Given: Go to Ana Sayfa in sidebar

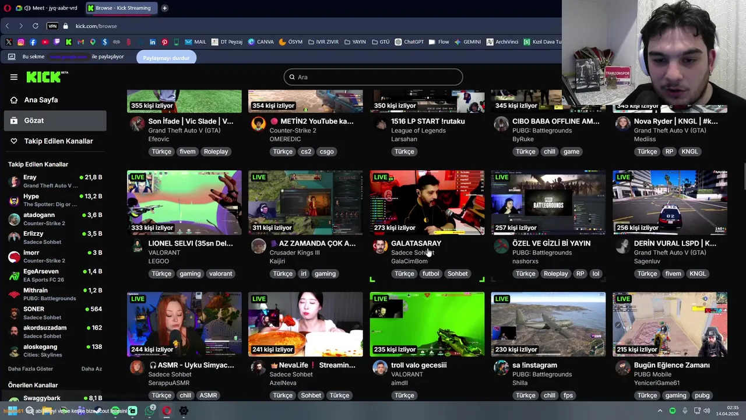Looking at the screenshot, I should [x=54, y=100].
